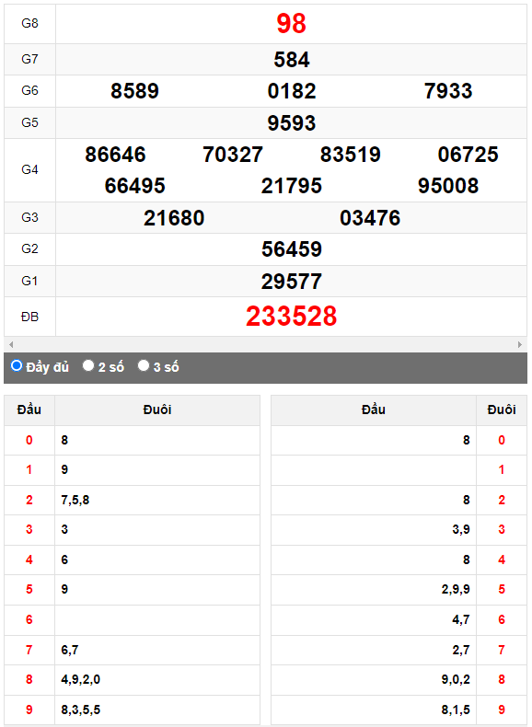Image resolution: width=532 pixels, height=727 pixels.
Task: Click the G4 number 86646
Action: pyautogui.click(x=115, y=155)
